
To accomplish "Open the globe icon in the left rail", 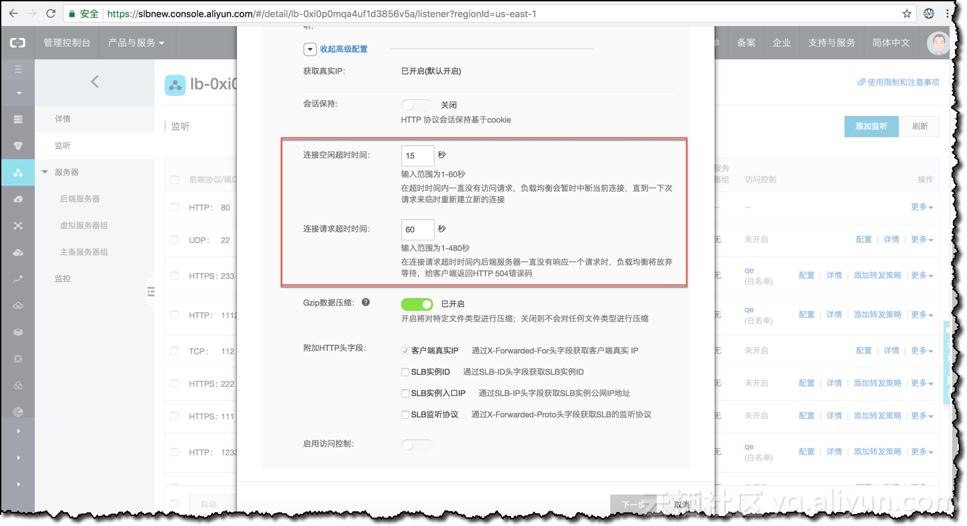I will tap(18, 412).
